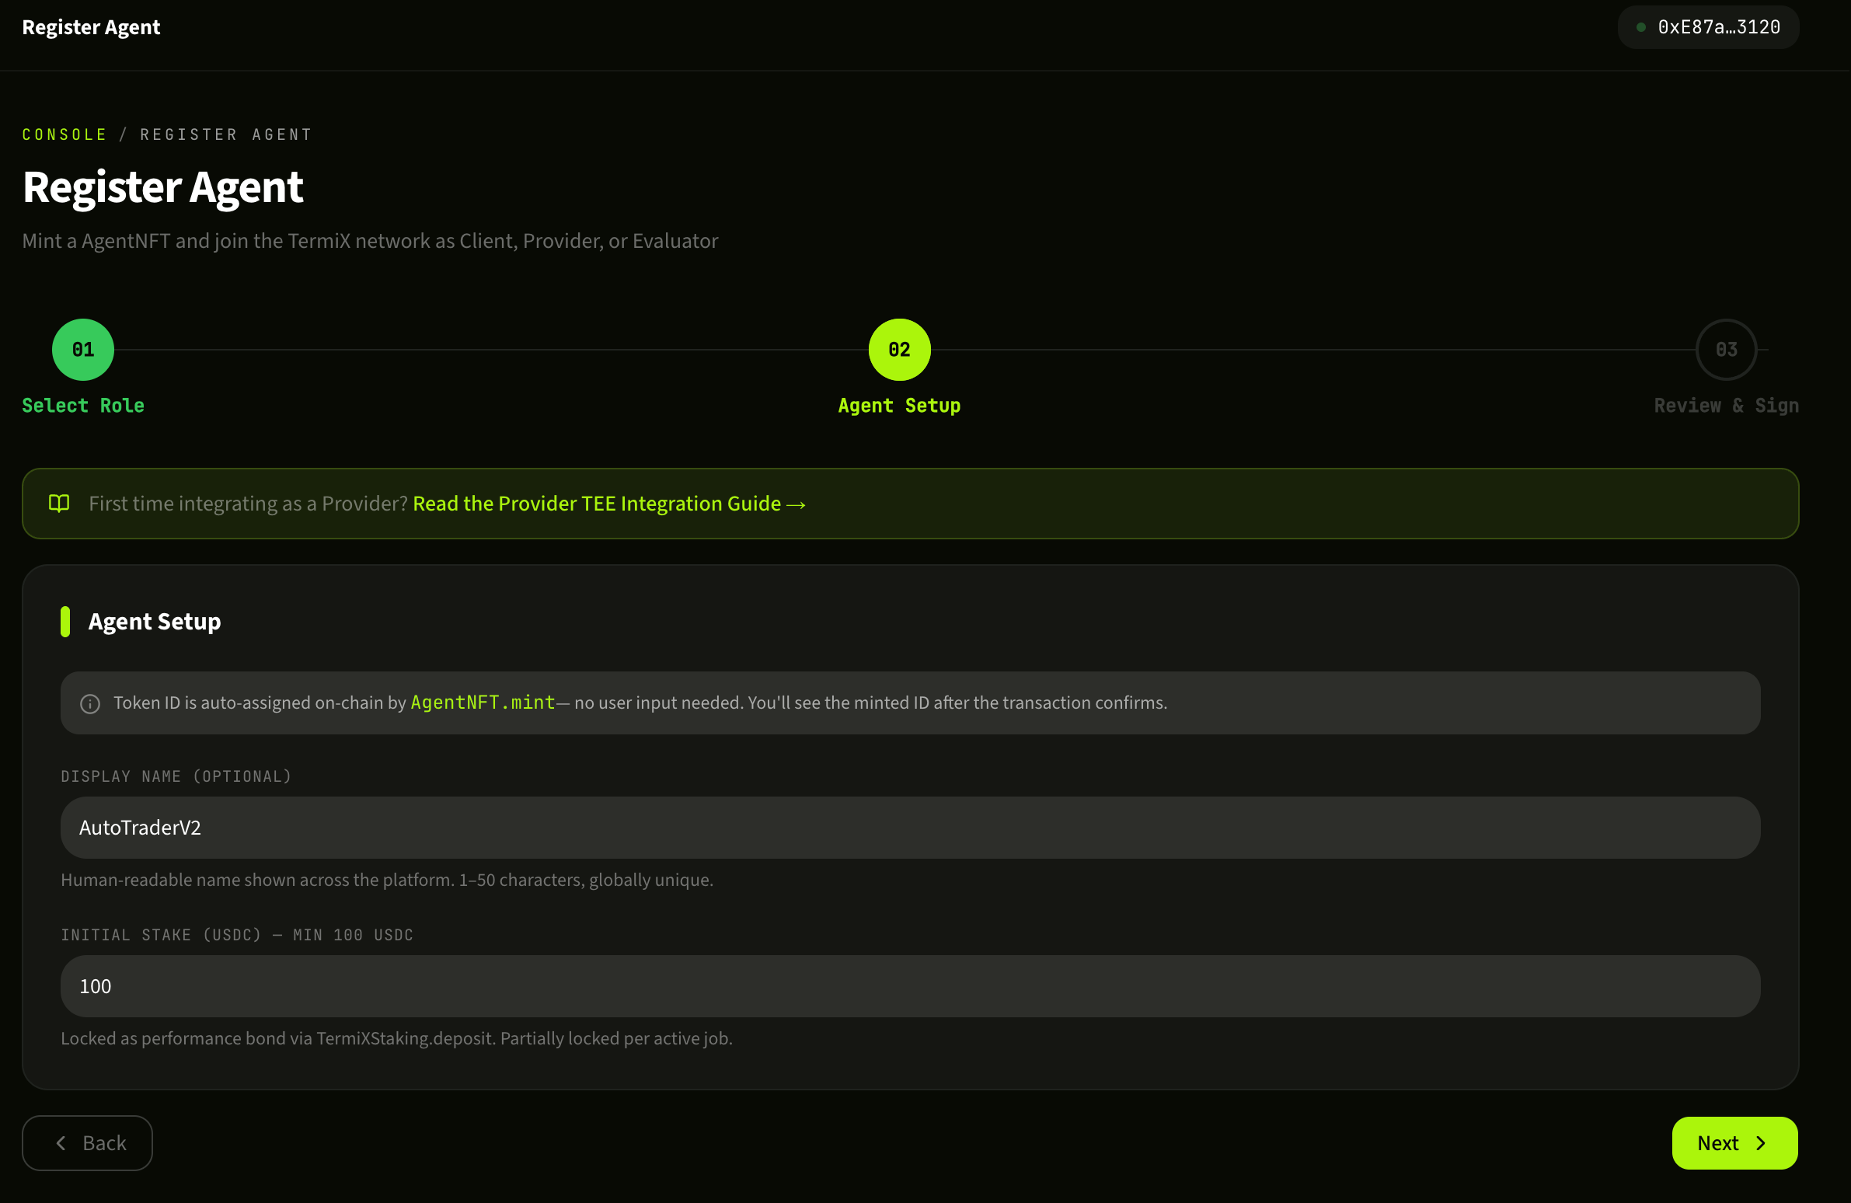Select the Review & Sign step label
The width and height of the screenshot is (1851, 1203).
1726,406
